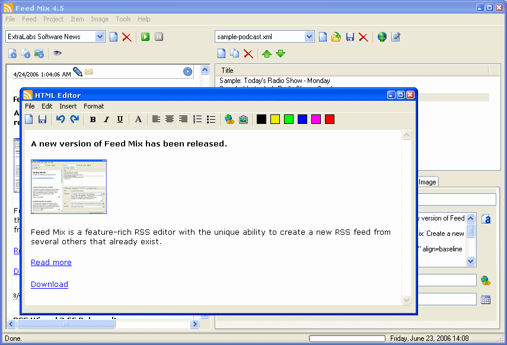Screen dimensions: 507x345
Task: Pick the yellow color swatch
Action: (275, 119)
